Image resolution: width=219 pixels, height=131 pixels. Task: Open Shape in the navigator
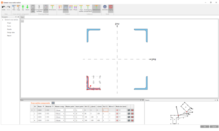click(x=9, y=23)
